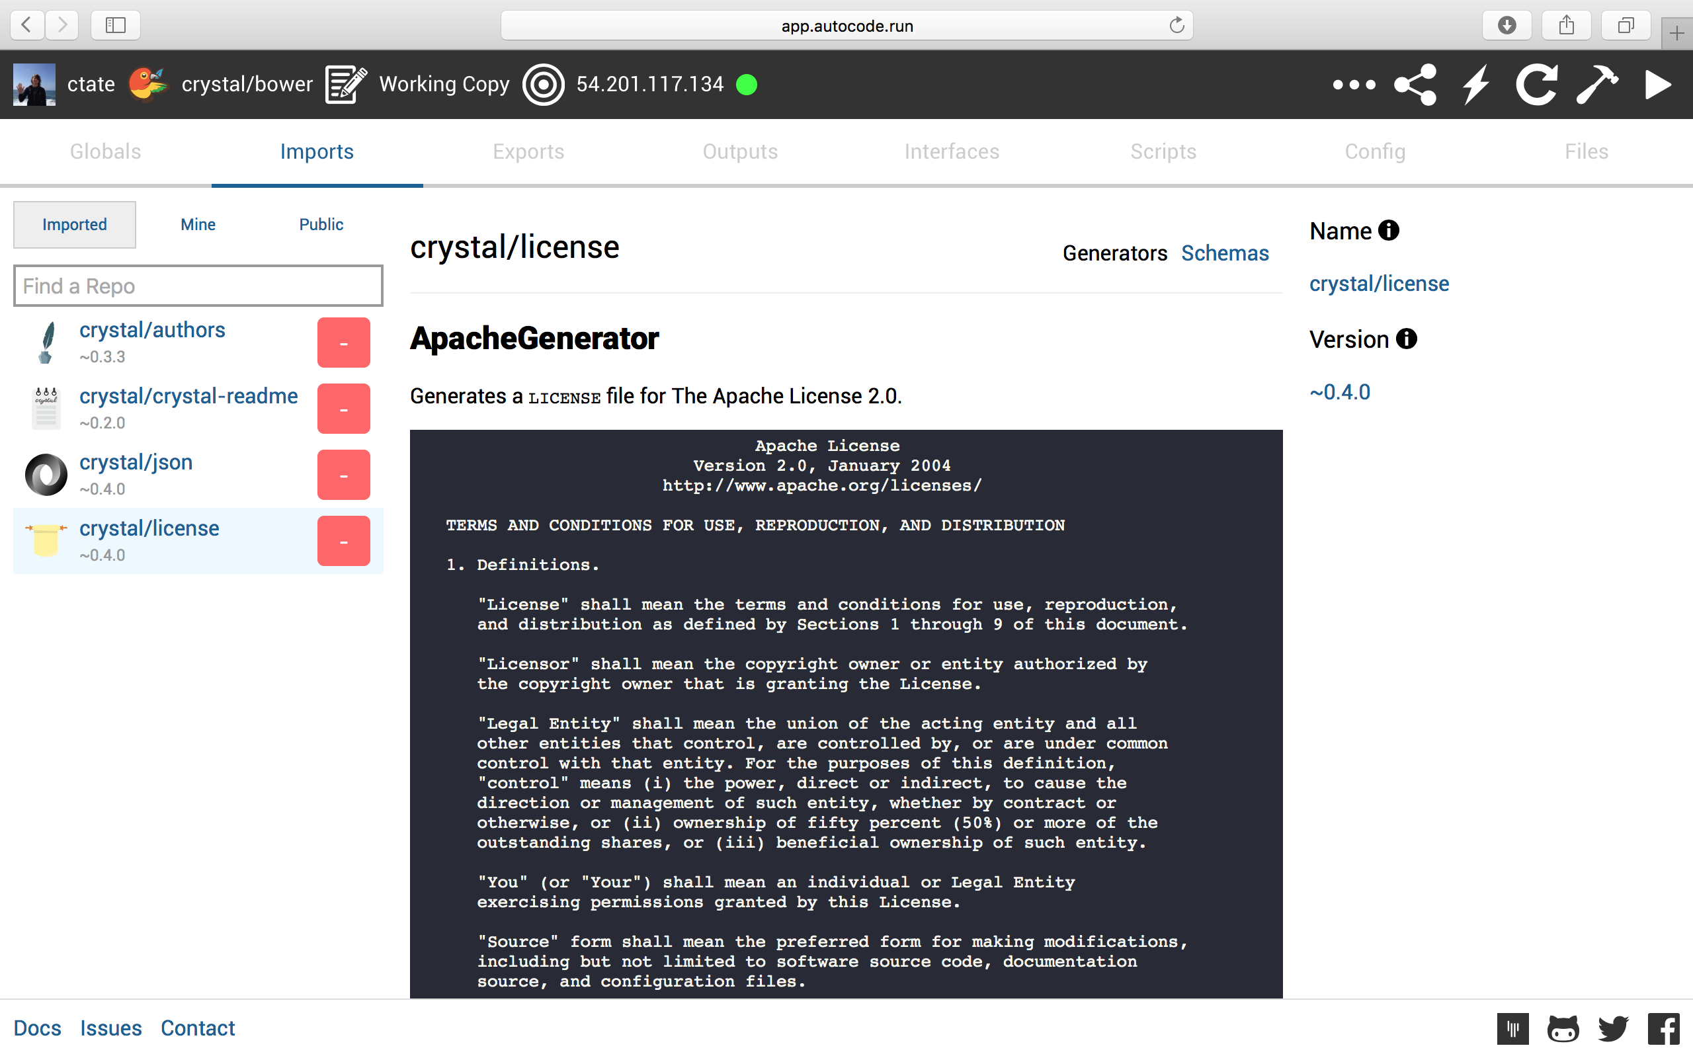Click the Working Copy edit icon
The width and height of the screenshot is (1693, 1058).
click(x=346, y=85)
